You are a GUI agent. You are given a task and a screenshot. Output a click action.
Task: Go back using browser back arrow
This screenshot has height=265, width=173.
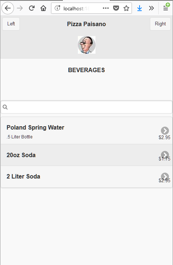point(8,8)
